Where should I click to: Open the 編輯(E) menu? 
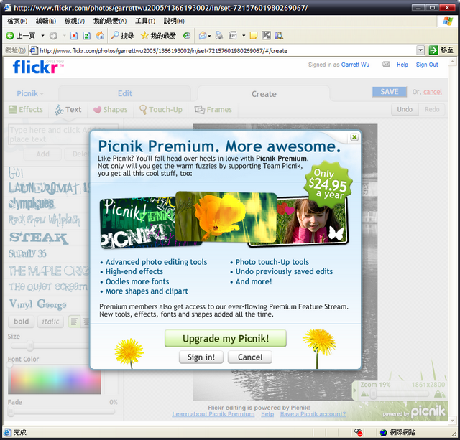tap(45, 21)
